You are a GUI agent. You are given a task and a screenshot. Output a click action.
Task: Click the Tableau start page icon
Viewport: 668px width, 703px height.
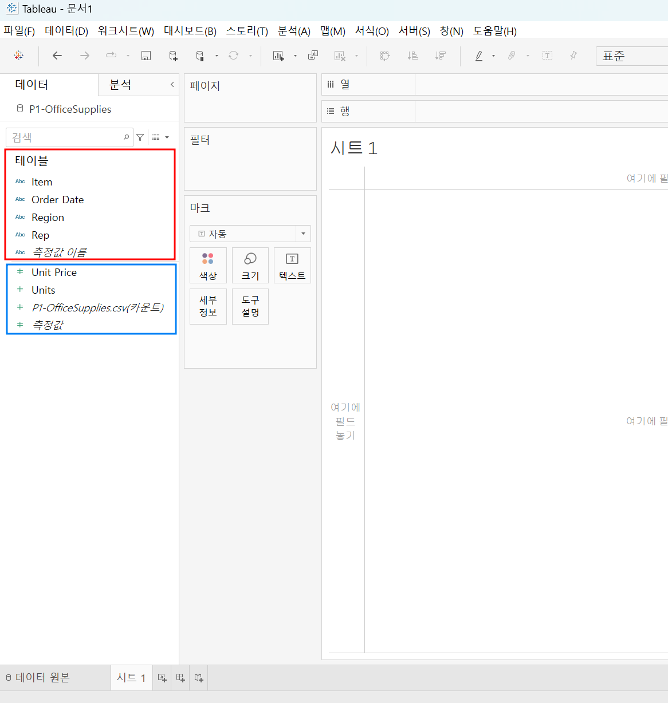[x=19, y=56]
